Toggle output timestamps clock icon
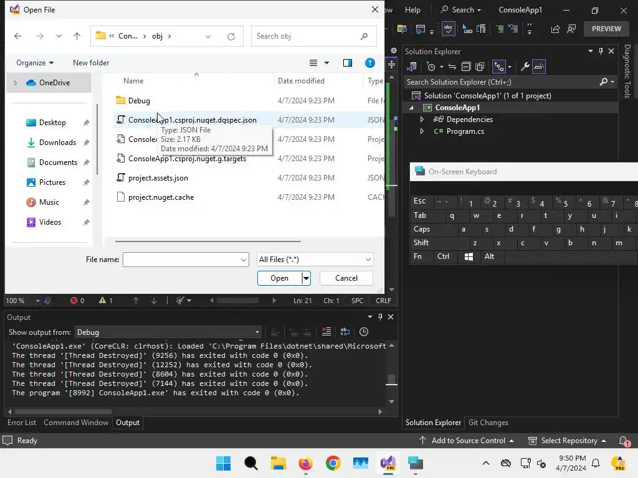This screenshot has width=638, height=478. [364, 332]
